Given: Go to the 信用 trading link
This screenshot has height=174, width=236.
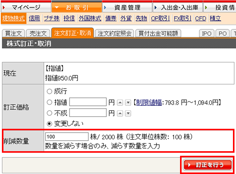Looking at the screenshot, I should click(x=34, y=18).
